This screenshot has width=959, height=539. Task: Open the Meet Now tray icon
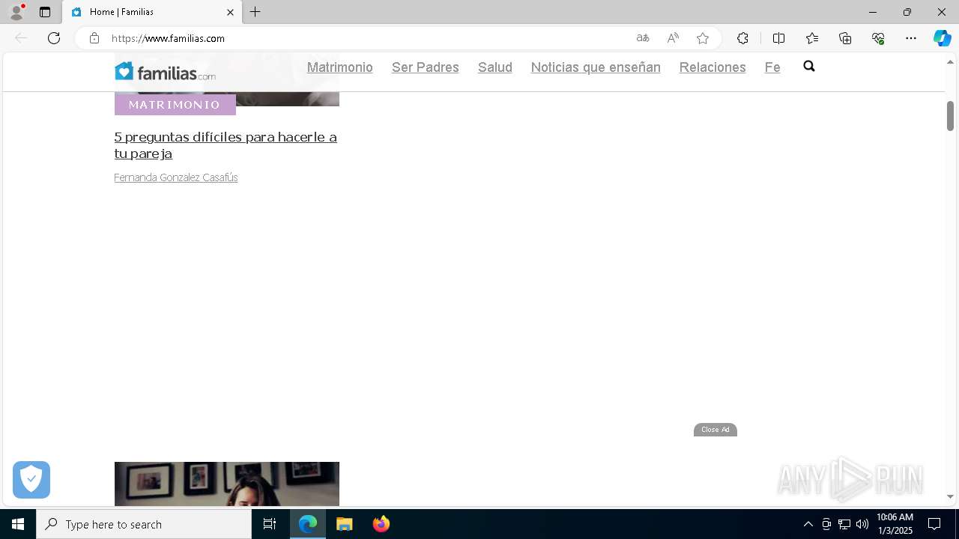click(826, 524)
